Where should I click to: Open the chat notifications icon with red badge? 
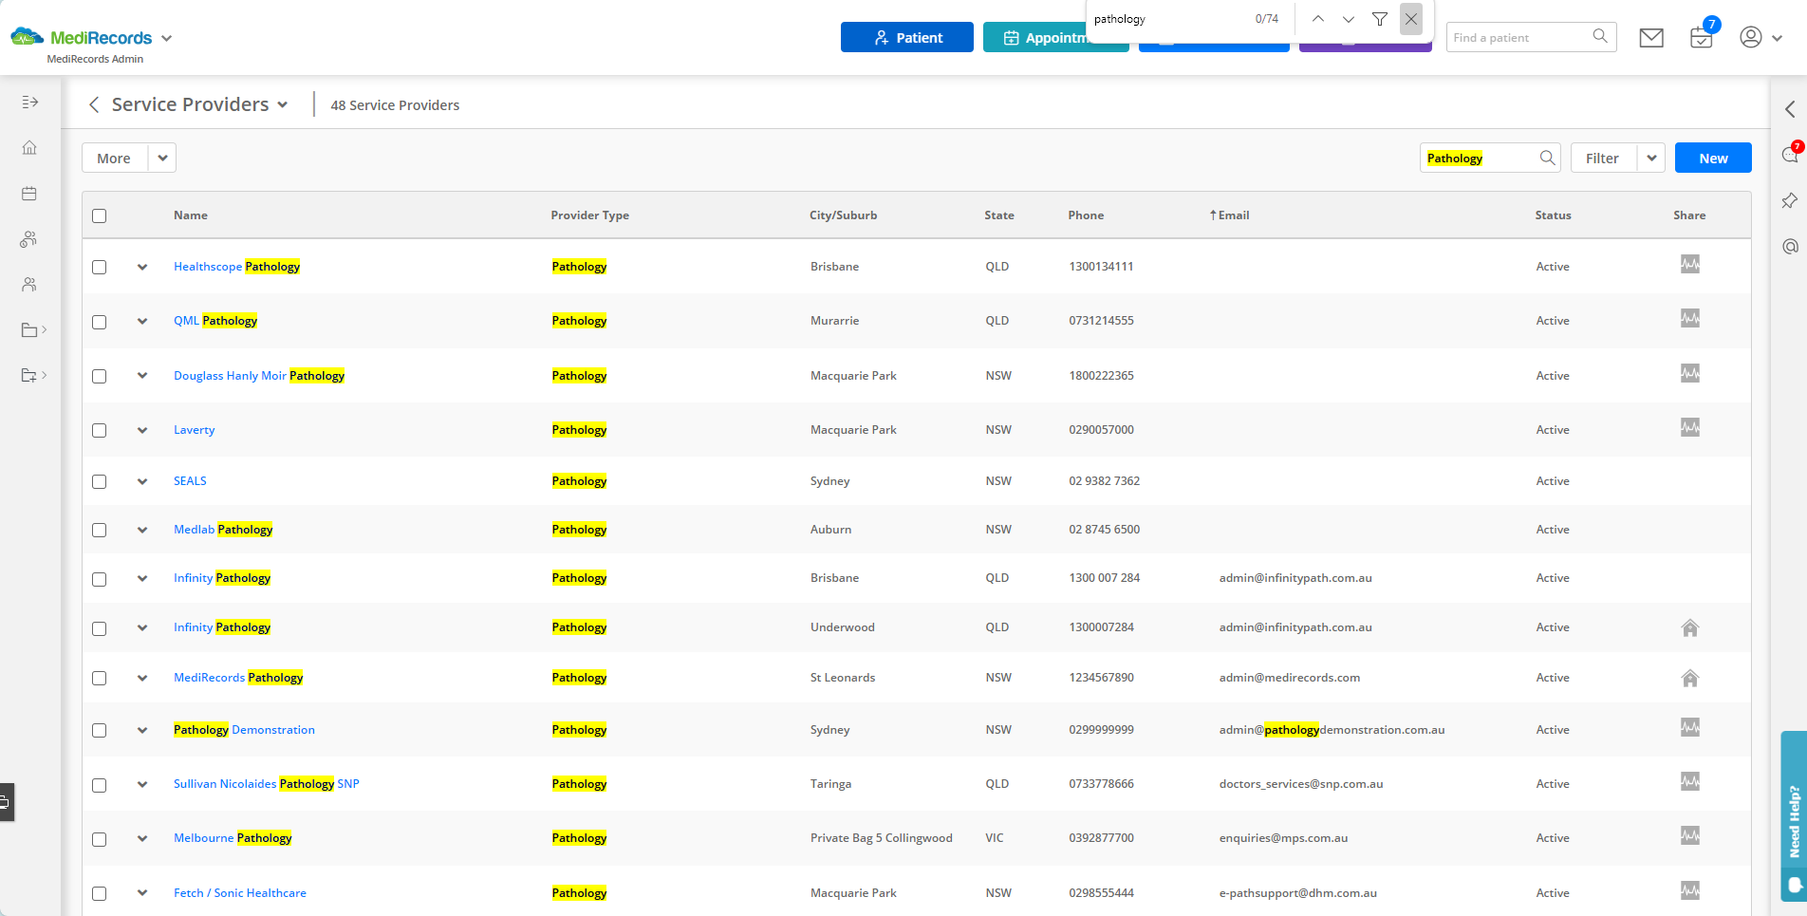click(1790, 154)
